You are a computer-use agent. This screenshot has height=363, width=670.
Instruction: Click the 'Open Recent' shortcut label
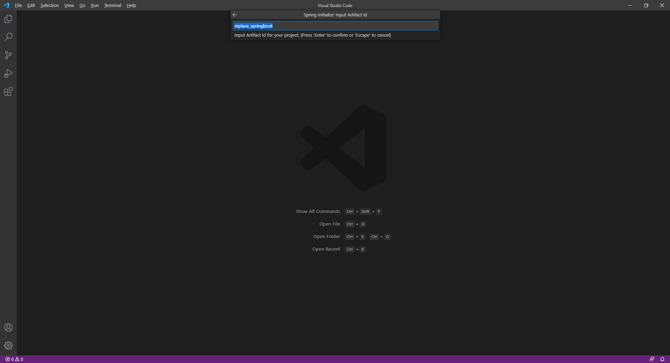coord(326,249)
